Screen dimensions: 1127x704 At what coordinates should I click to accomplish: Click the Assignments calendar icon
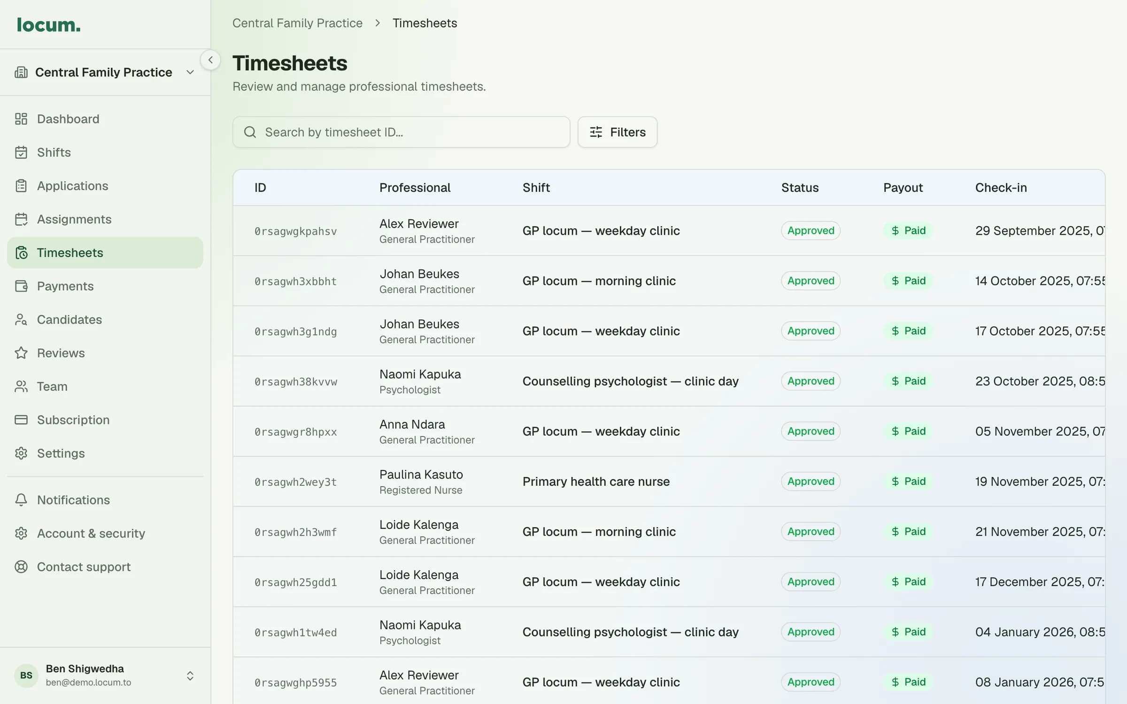(x=21, y=219)
